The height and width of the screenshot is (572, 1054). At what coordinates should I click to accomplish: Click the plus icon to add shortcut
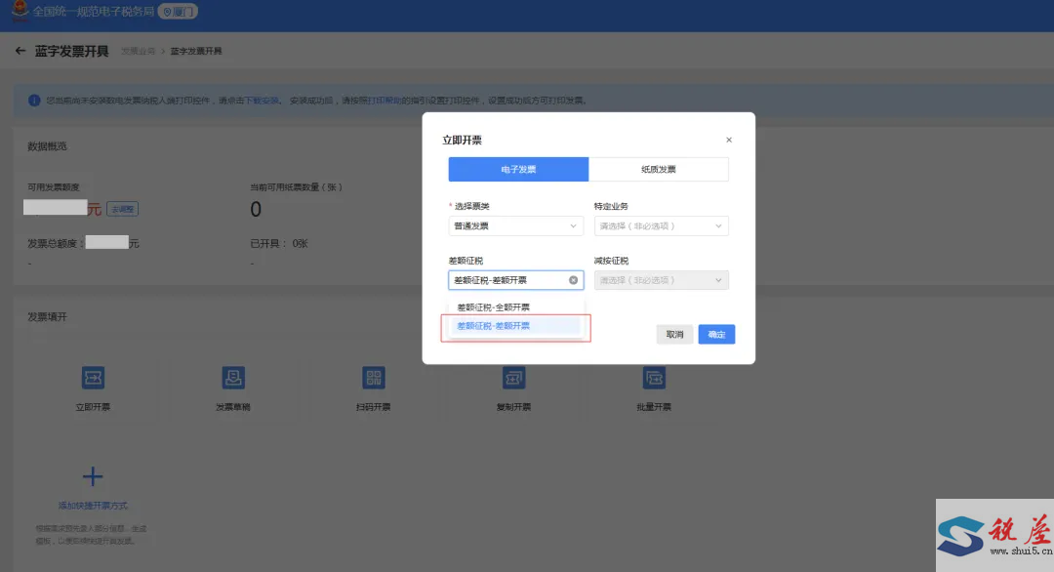click(x=93, y=476)
